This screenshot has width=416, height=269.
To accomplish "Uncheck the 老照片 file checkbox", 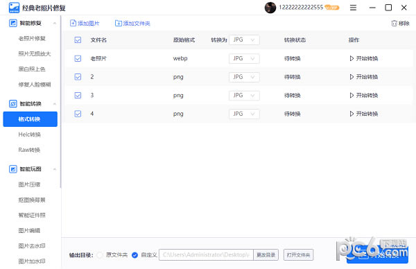I will [x=78, y=58].
